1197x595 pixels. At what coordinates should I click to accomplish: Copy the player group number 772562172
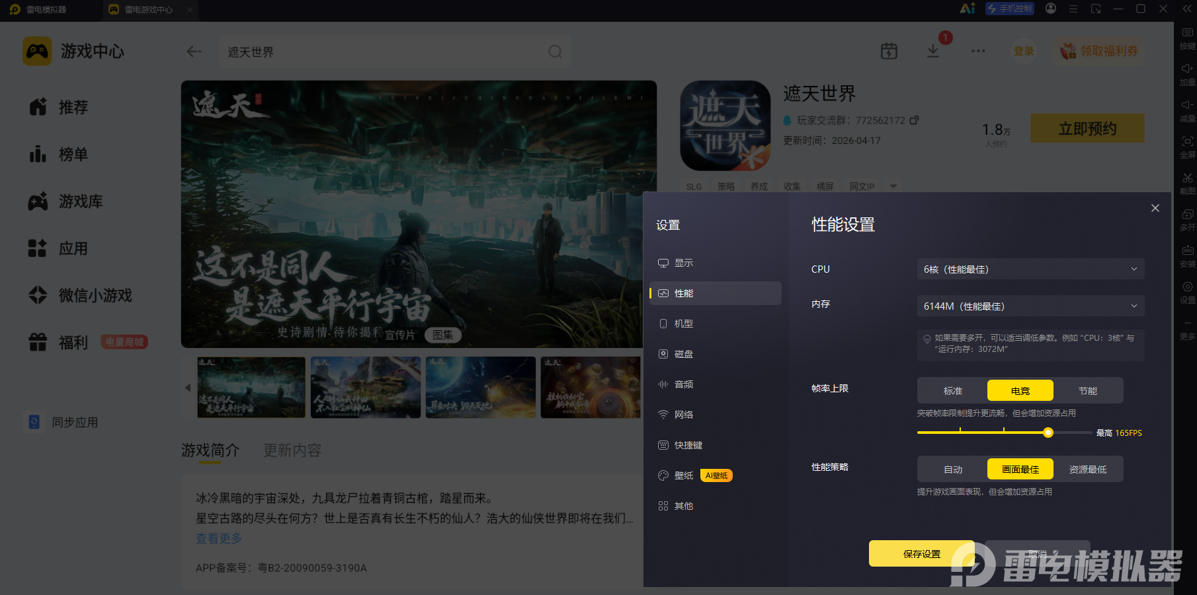click(914, 120)
